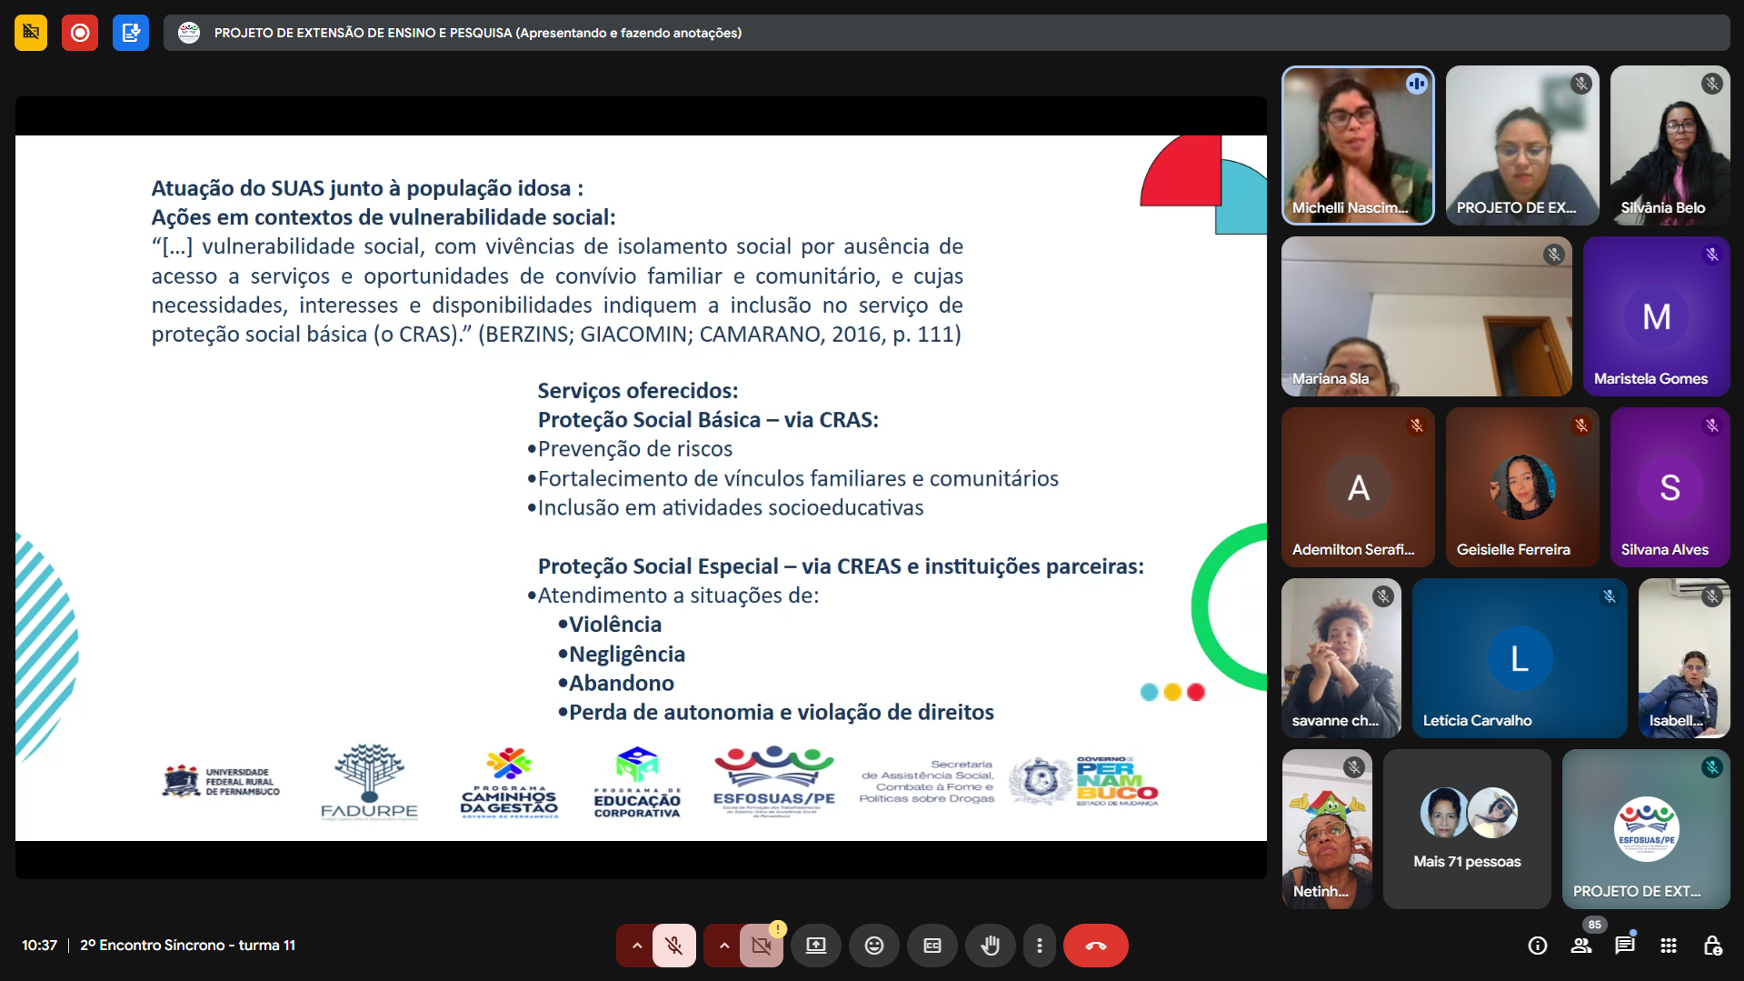Start screen sharing with present button
The height and width of the screenshot is (981, 1744).
coord(816,946)
